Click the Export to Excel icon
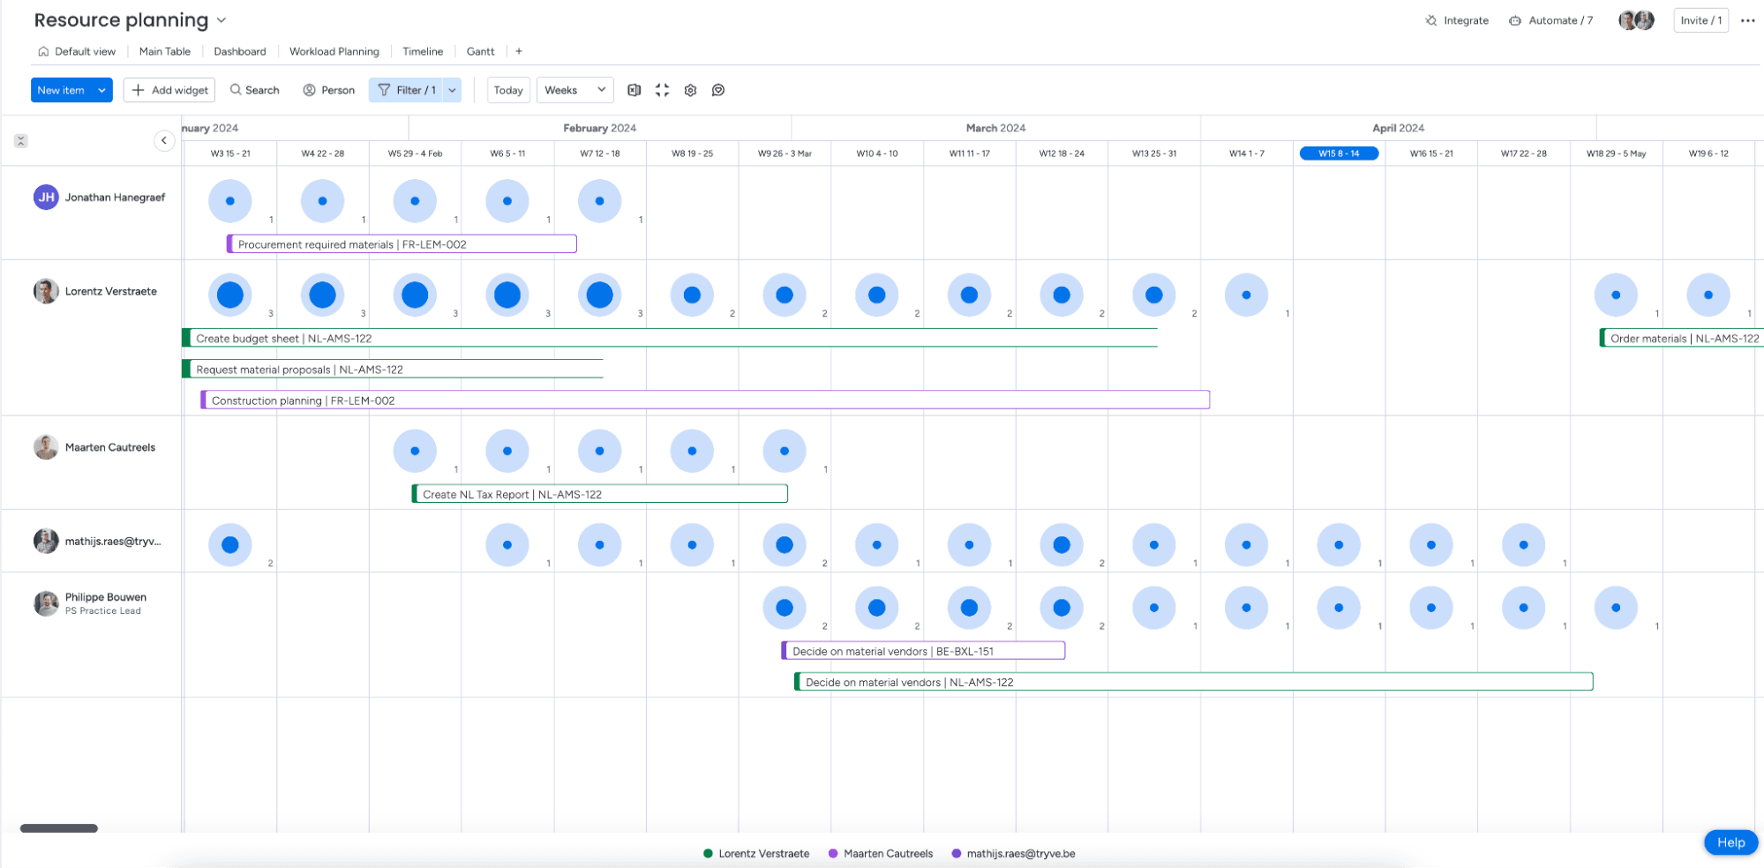The image size is (1764, 868). pos(634,90)
